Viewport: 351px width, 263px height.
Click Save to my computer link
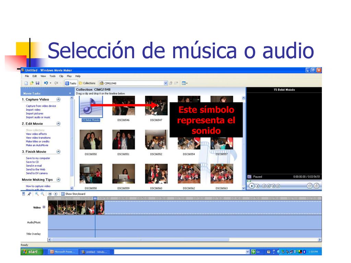(38, 158)
